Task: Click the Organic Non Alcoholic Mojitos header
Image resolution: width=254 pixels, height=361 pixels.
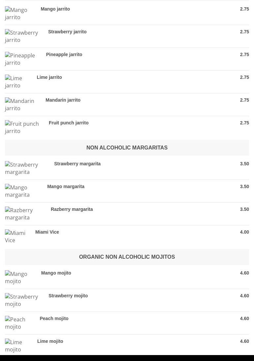Action: pyautogui.click(x=127, y=257)
